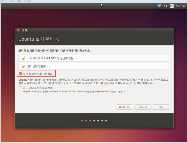Click the Fluendo MP3 plugin description text
188x143 pixels.
pyautogui.click(x=75, y=91)
